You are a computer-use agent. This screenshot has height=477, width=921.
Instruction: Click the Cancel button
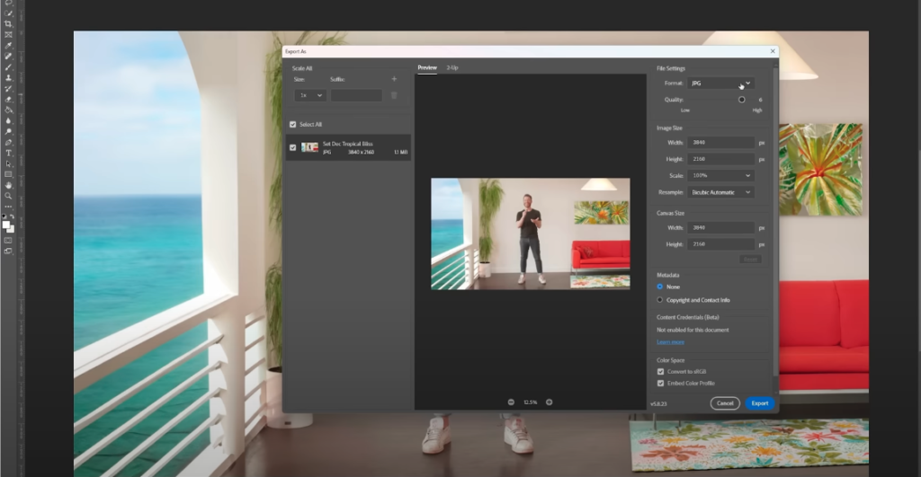pyautogui.click(x=725, y=403)
